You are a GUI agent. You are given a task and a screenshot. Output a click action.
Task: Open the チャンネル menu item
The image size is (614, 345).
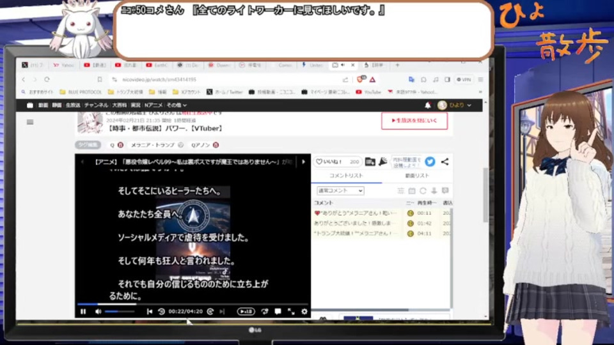click(x=96, y=105)
